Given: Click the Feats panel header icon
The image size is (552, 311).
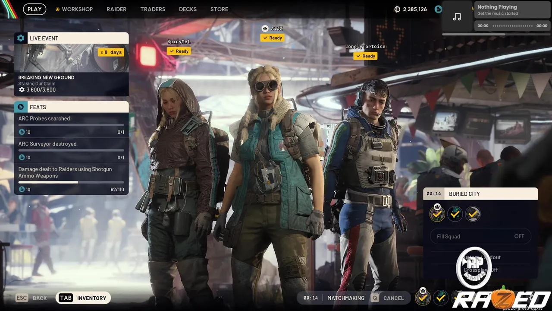Looking at the screenshot, I should click(20, 107).
